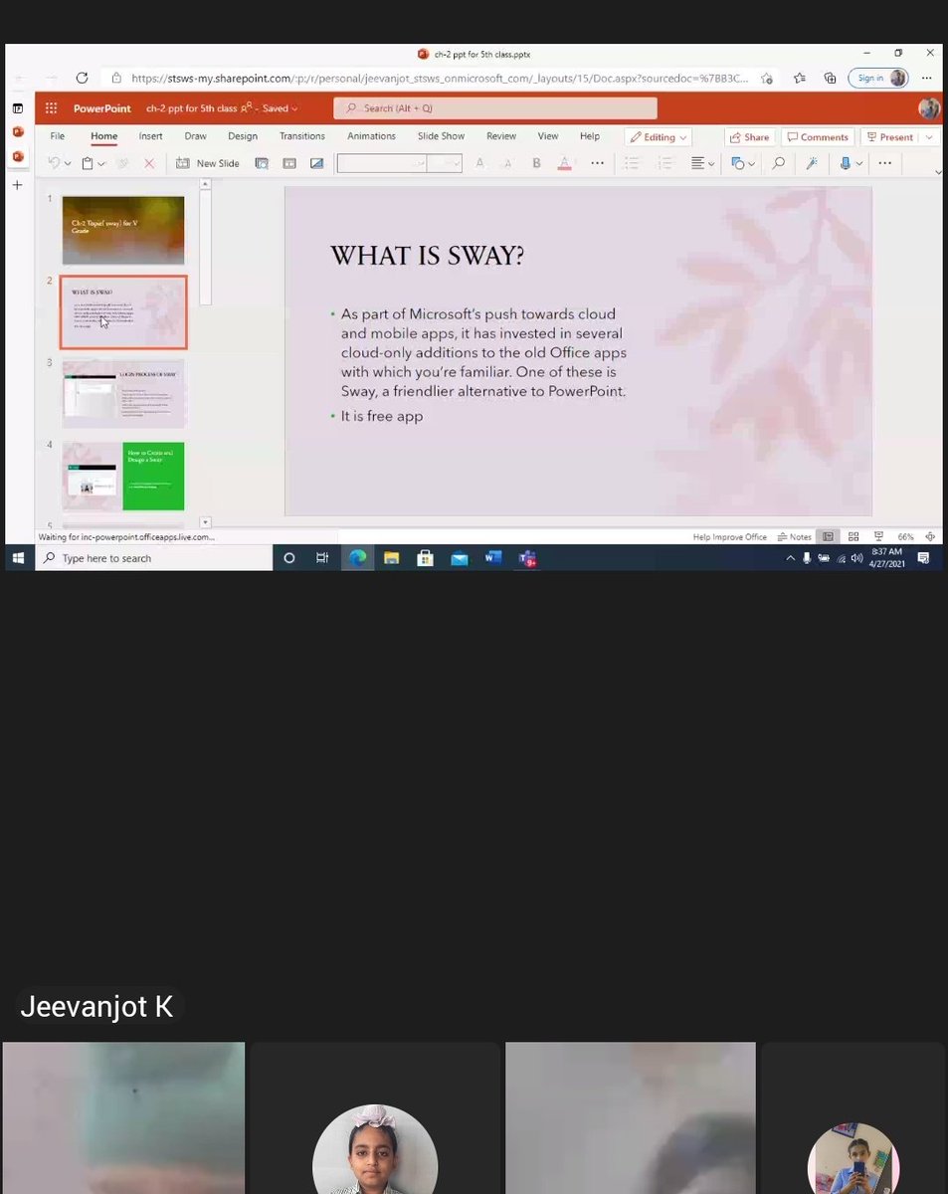Viewport: 948px width, 1194px height.
Task: Click the Bullets list icon
Action: tap(633, 163)
